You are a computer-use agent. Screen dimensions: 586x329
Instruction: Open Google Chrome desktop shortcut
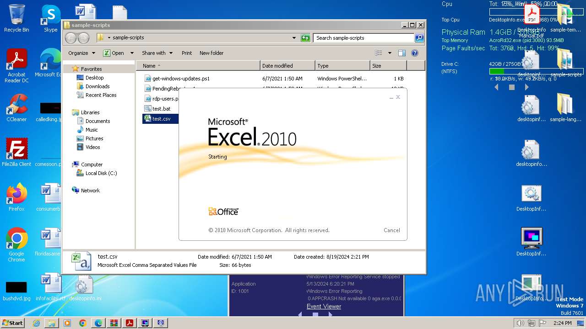coord(16,244)
